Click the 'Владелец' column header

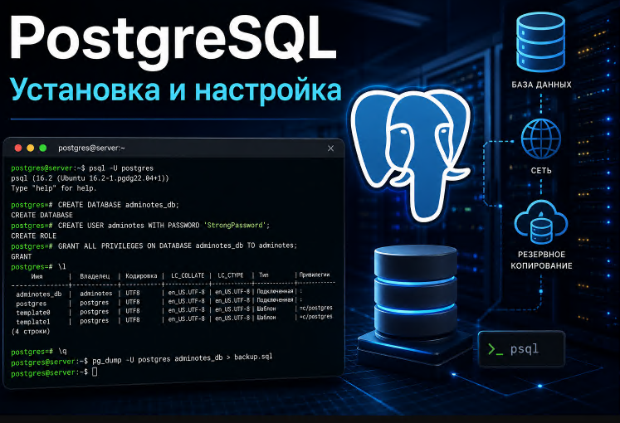95,276
